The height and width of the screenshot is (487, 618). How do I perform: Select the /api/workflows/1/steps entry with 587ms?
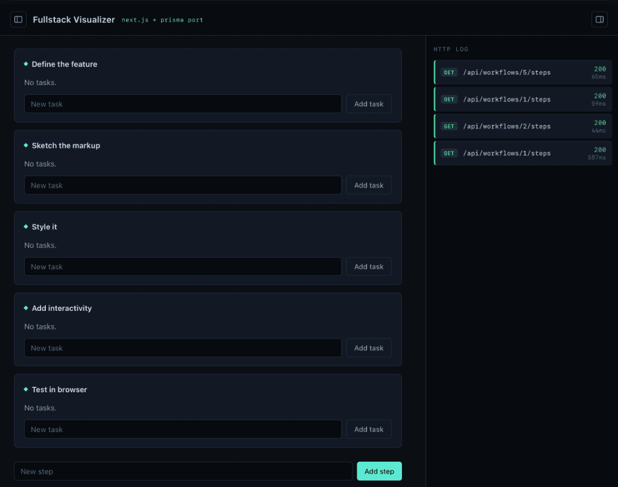pyautogui.click(x=523, y=153)
